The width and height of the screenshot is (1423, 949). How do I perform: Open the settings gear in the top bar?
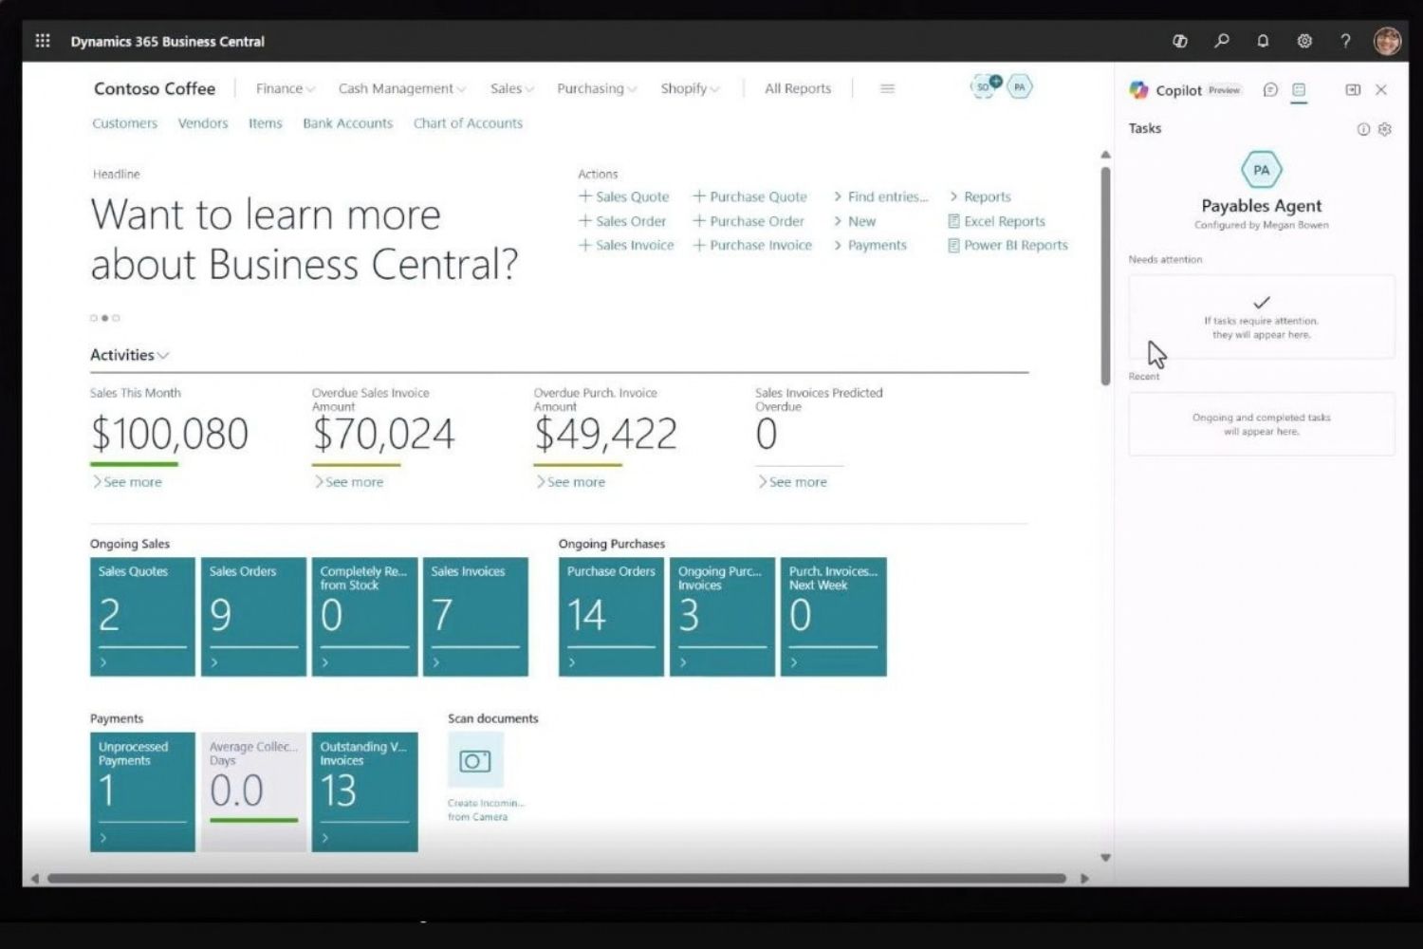1304,41
